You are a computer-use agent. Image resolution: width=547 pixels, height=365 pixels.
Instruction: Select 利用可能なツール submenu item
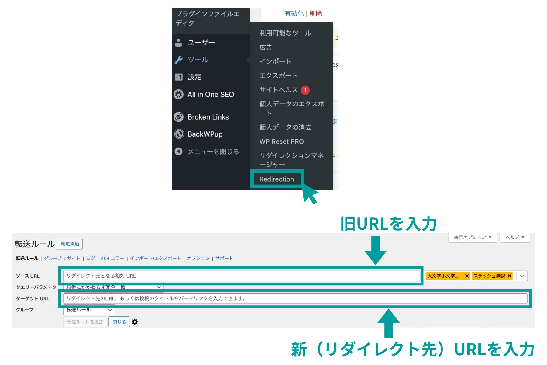pyautogui.click(x=285, y=33)
